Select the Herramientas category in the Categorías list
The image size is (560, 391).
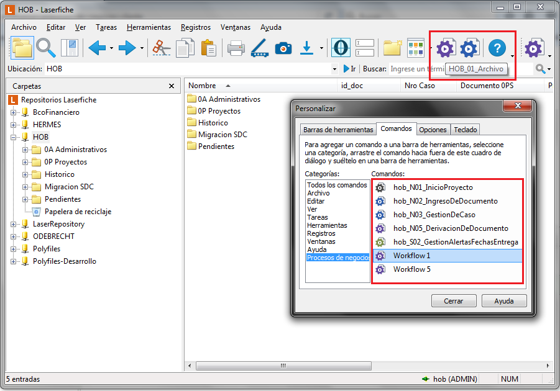[x=327, y=225]
